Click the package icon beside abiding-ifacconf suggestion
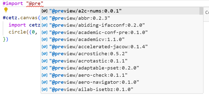This screenshot has height=98, width=209. 45,25
